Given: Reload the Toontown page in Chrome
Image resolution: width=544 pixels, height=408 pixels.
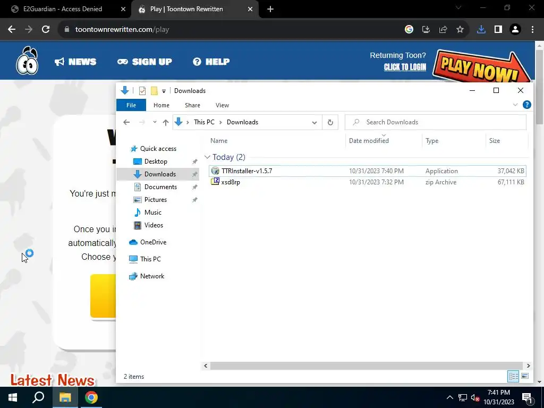Looking at the screenshot, I should [46, 30].
